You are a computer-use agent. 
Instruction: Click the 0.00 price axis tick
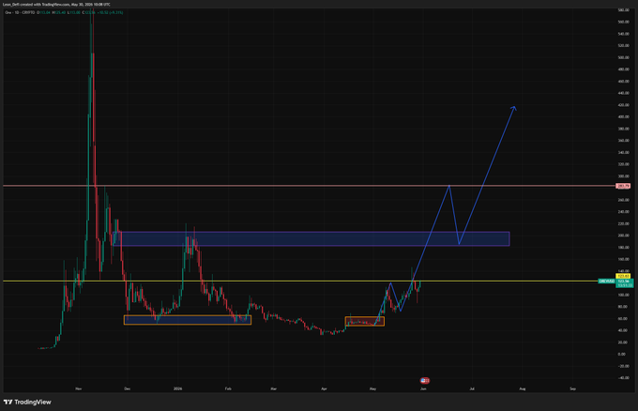pyautogui.click(x=622, y=355)
